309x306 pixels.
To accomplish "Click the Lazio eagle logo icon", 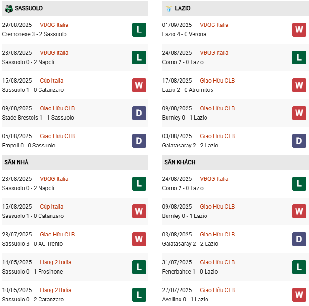I will [169, 8].
